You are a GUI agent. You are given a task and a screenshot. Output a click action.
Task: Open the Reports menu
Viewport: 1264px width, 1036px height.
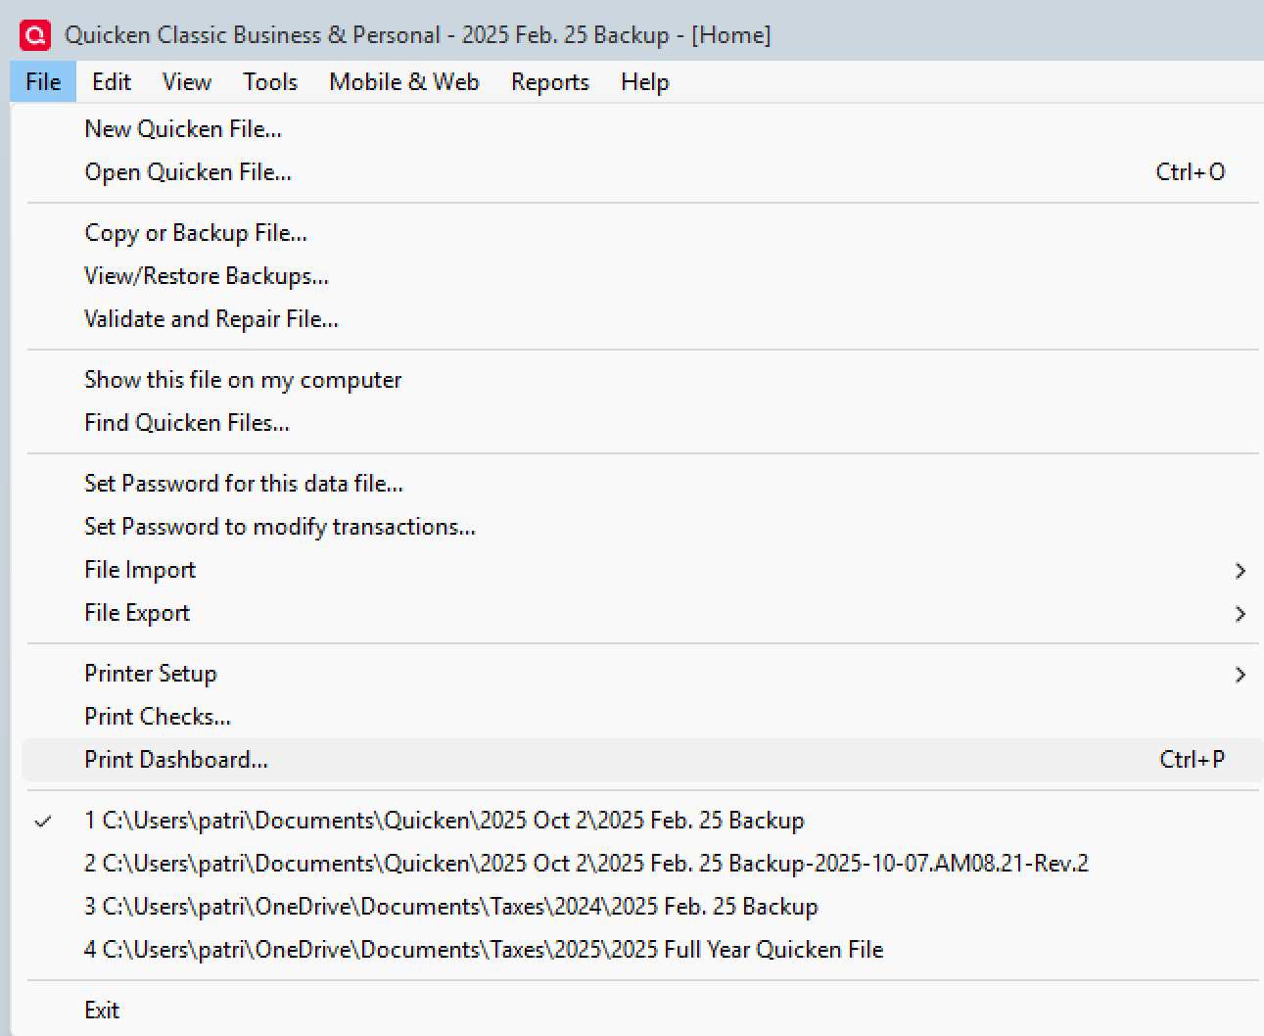pos(550,82)
